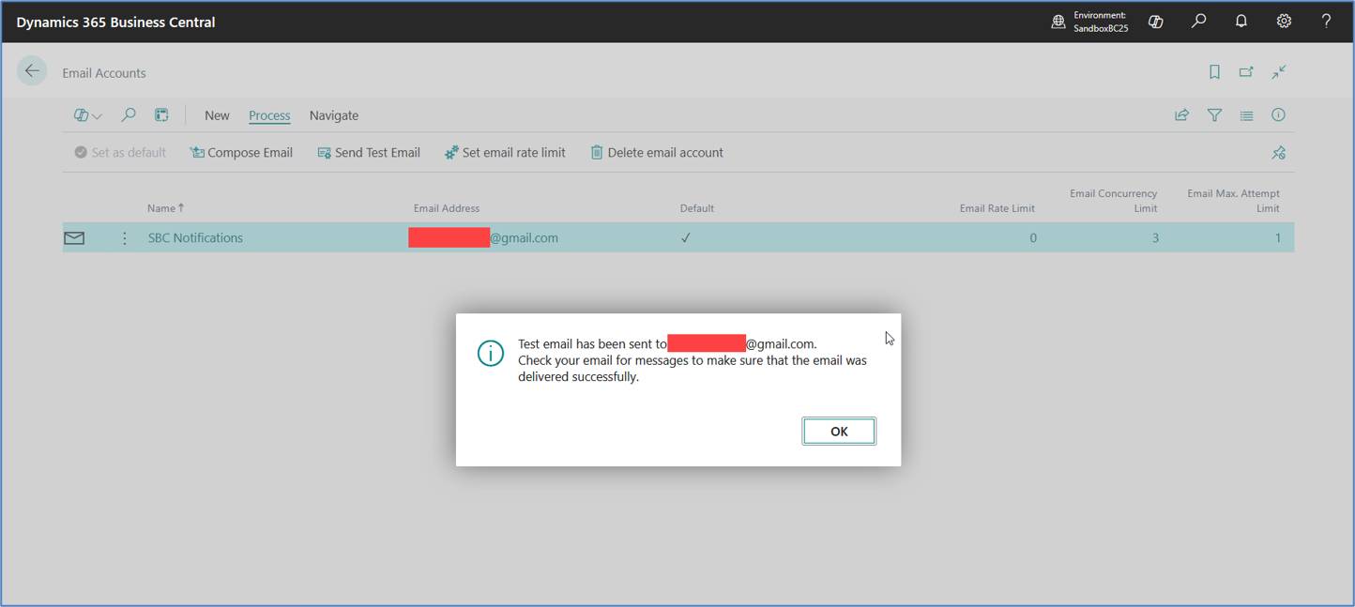Screen dimensions: 1355x607
Task: Search the list with the toolbar magnifier
Action: pos(128,115)
